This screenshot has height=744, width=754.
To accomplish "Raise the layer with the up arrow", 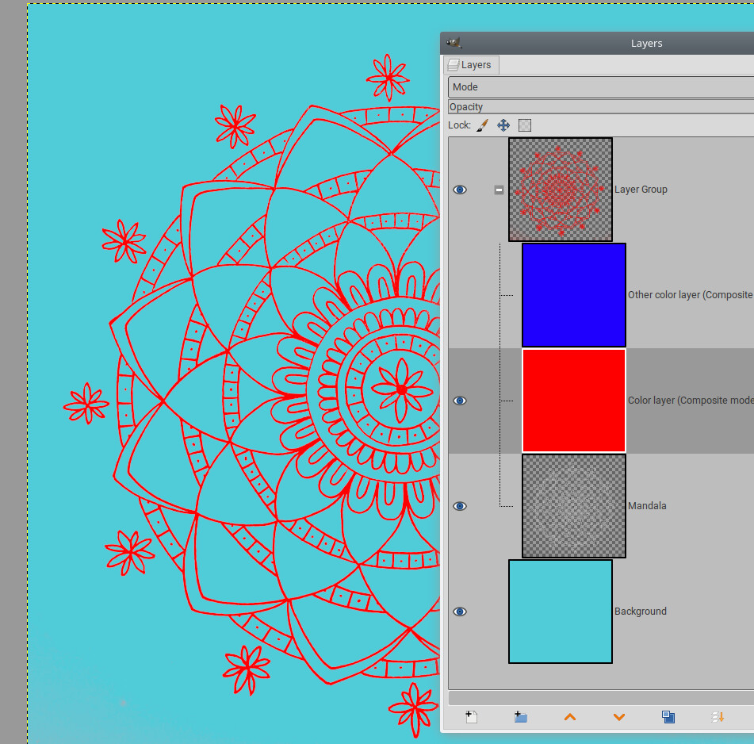I will [x=569, y=717].
